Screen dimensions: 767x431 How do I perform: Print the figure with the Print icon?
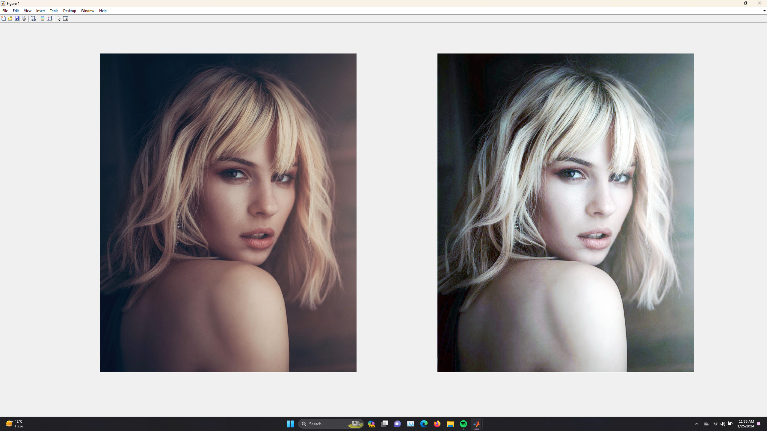pyautogui.click(x=24, y=18)
